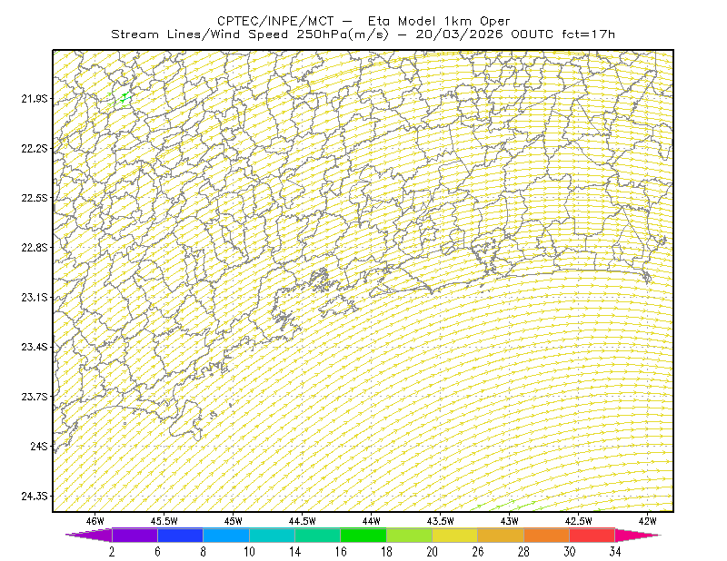The image size is (727, 561).
Task: Click the legend value 8
Action: (203, 552)
